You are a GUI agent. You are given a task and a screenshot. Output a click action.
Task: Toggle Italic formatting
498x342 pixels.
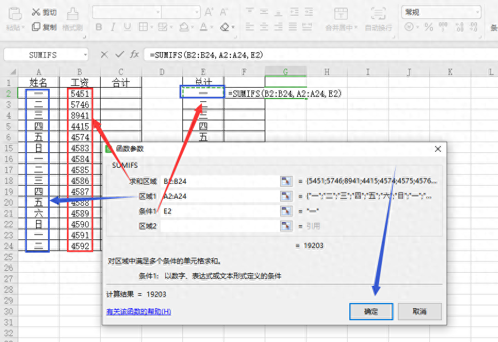(113, 27)
